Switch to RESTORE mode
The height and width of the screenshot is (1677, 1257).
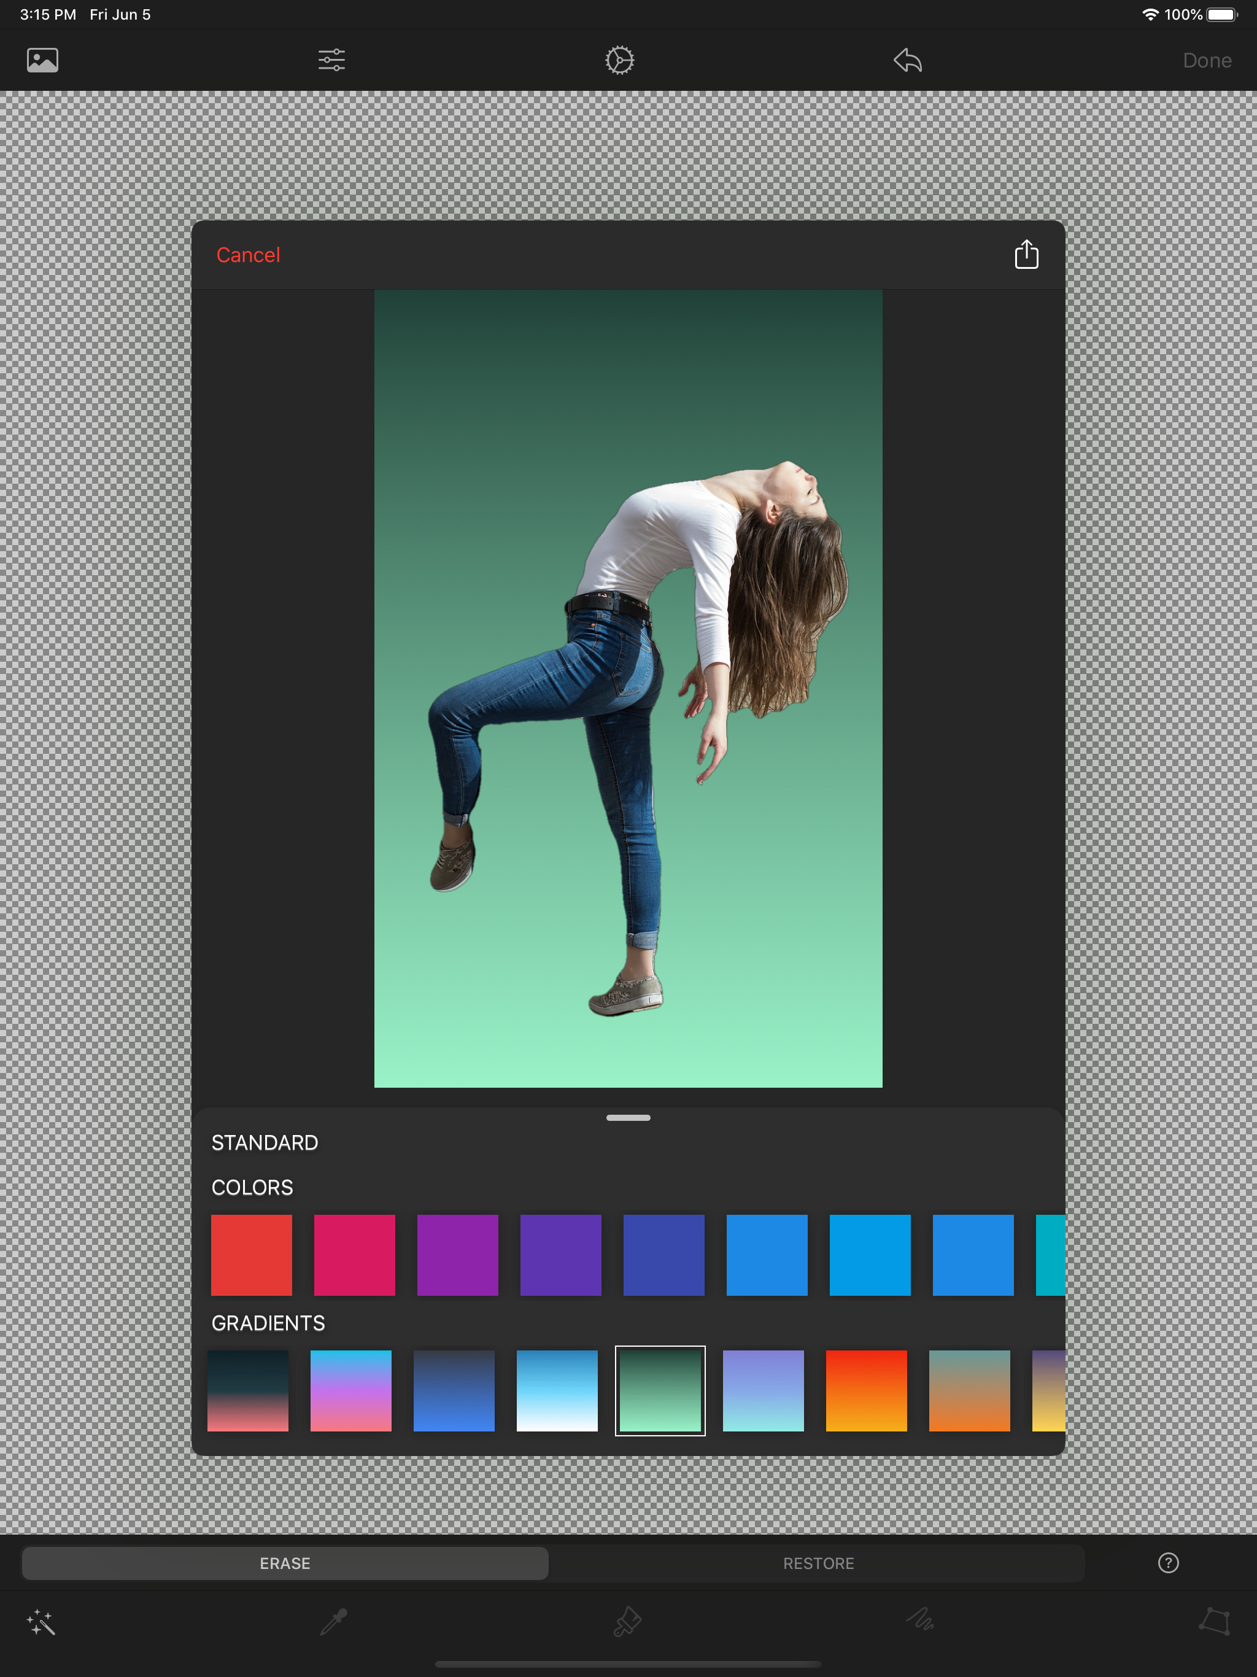tap(818, 1563)
